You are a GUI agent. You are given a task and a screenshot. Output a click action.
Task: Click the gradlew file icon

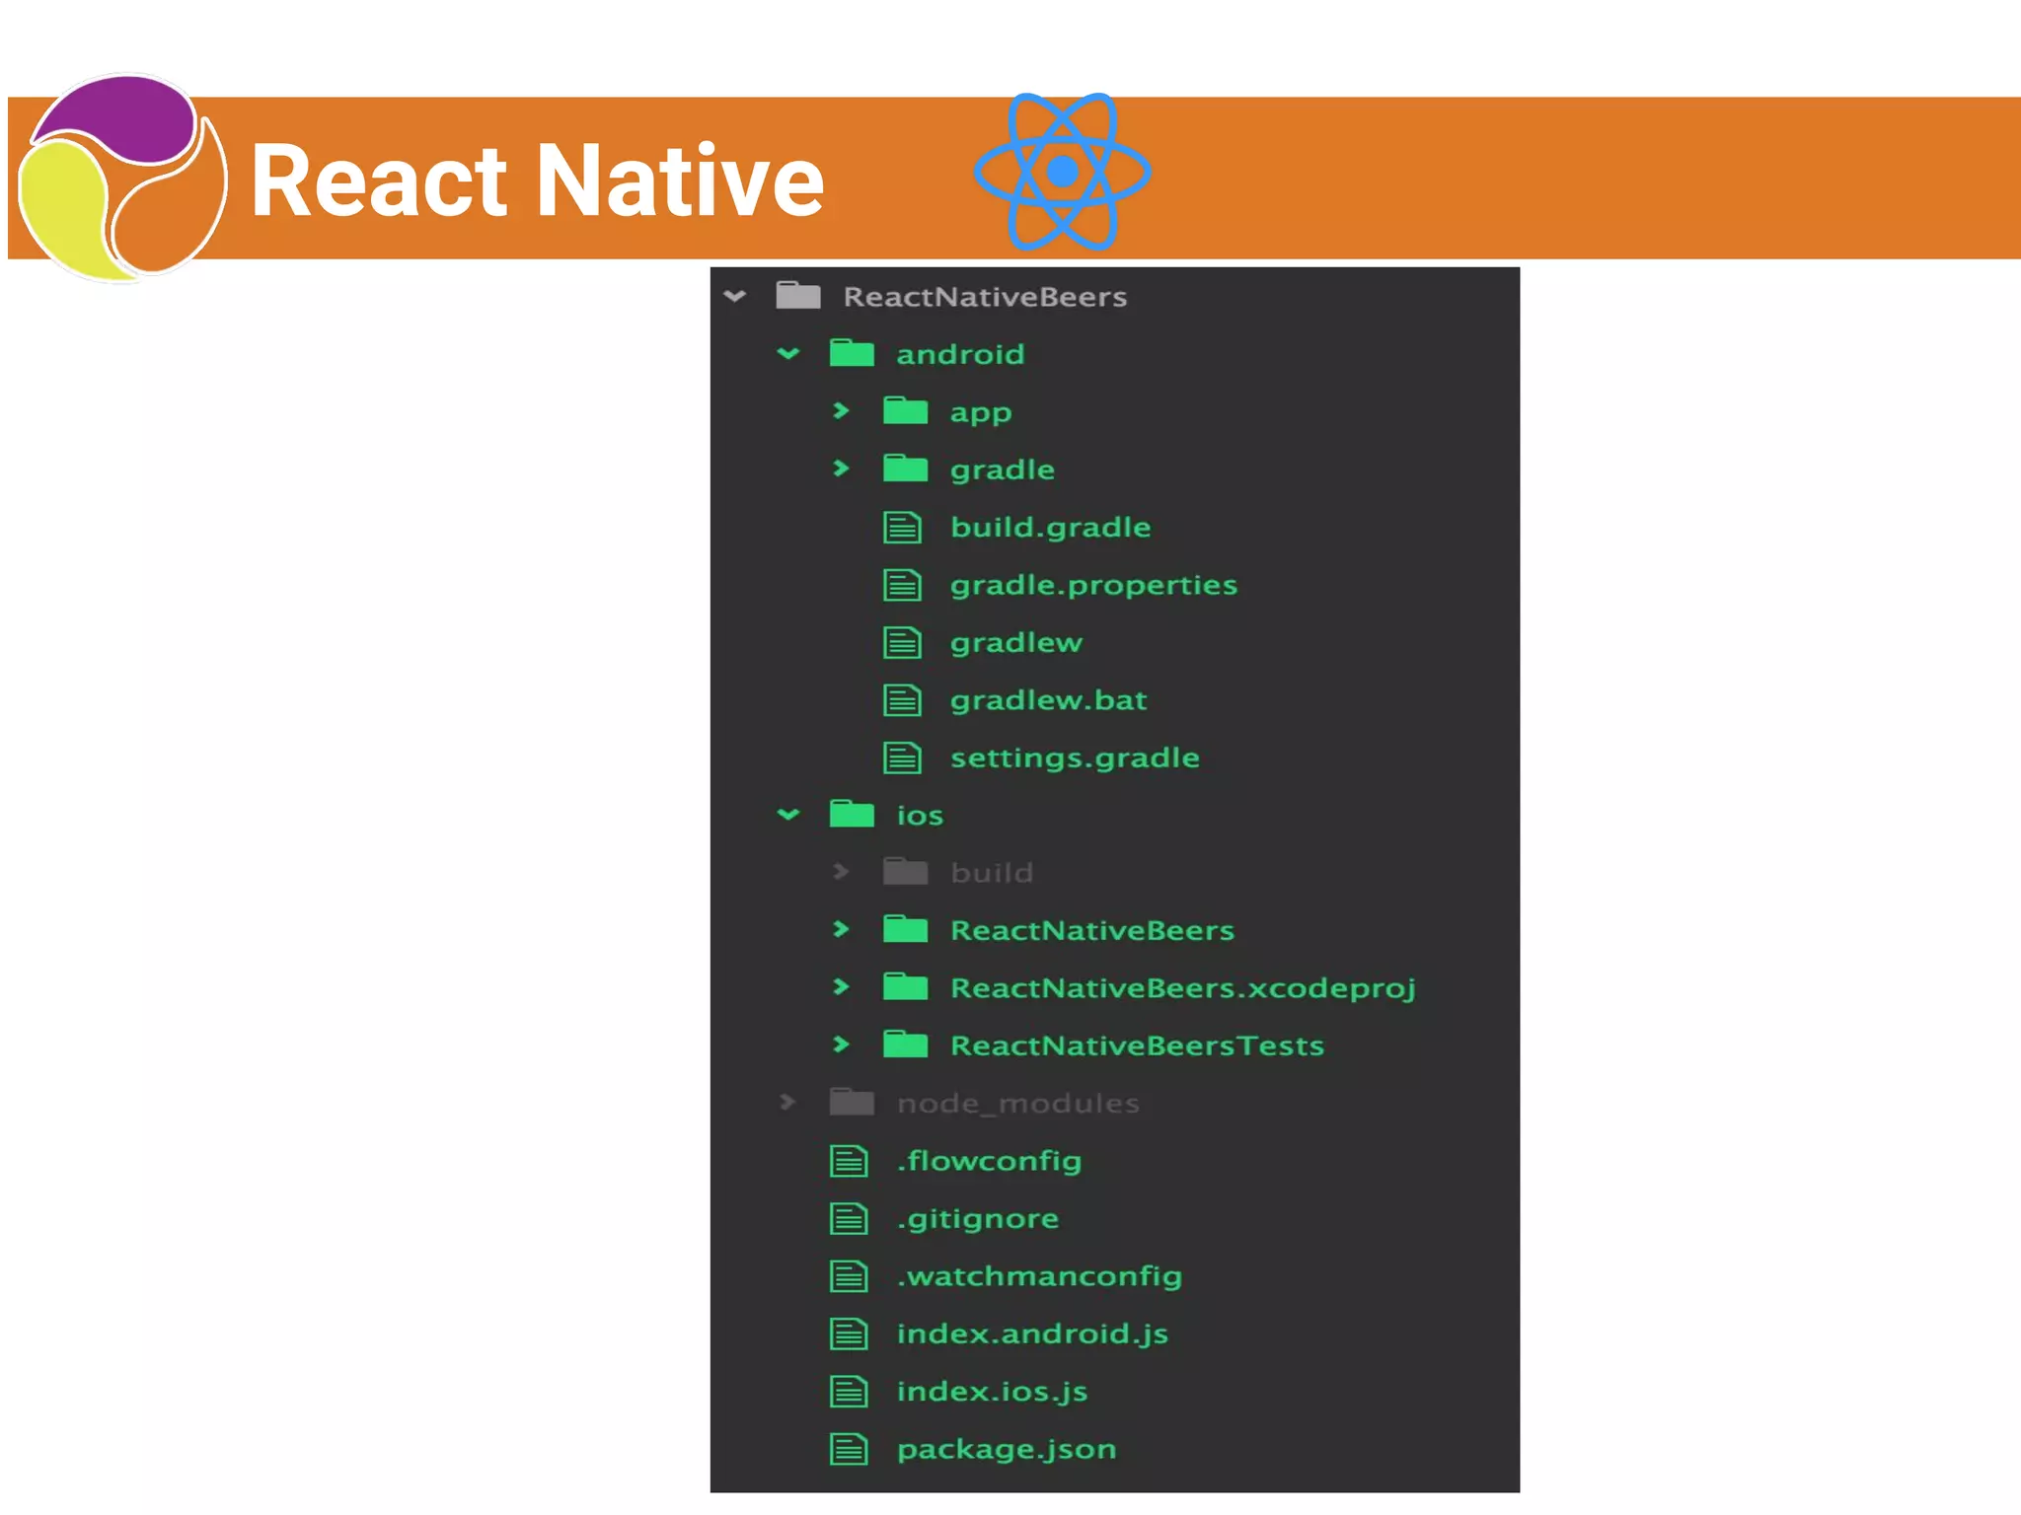tap(903, 642)
